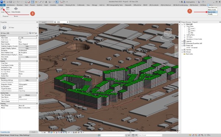Switch to the Level 2 view tab
Screen dimensions: 221x137
pyautogui.click(x=44, y=22)
